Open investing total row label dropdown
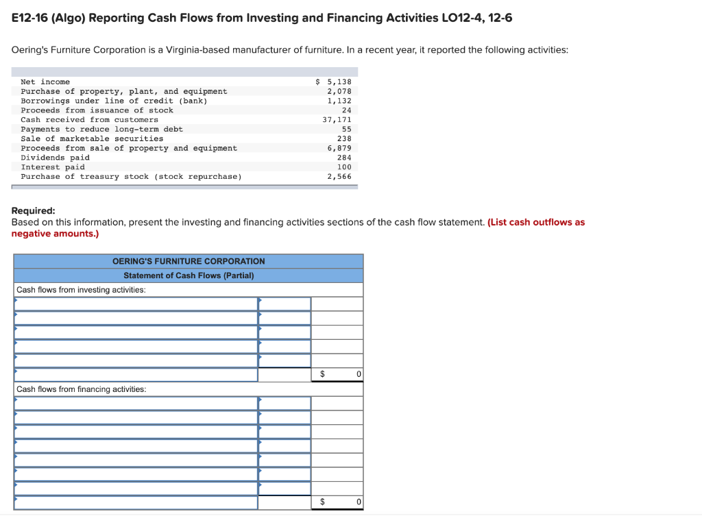The width and height of the screenshot is (702, 516). click(136, 375)
